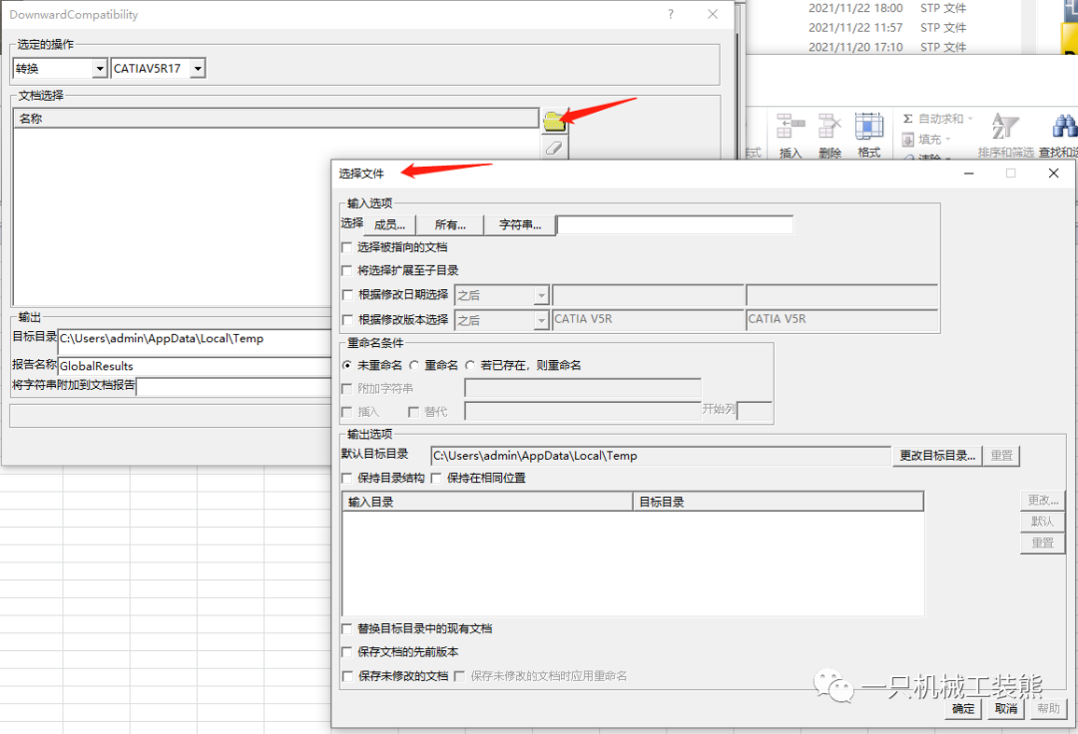
Task: Tick the 替换目标目录中的现有文档 checkbox
Action: [347, 629]
